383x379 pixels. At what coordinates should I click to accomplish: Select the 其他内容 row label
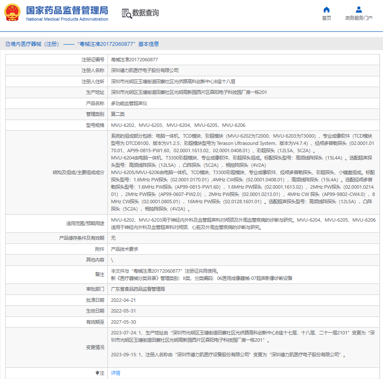click(x=95, y=260)
